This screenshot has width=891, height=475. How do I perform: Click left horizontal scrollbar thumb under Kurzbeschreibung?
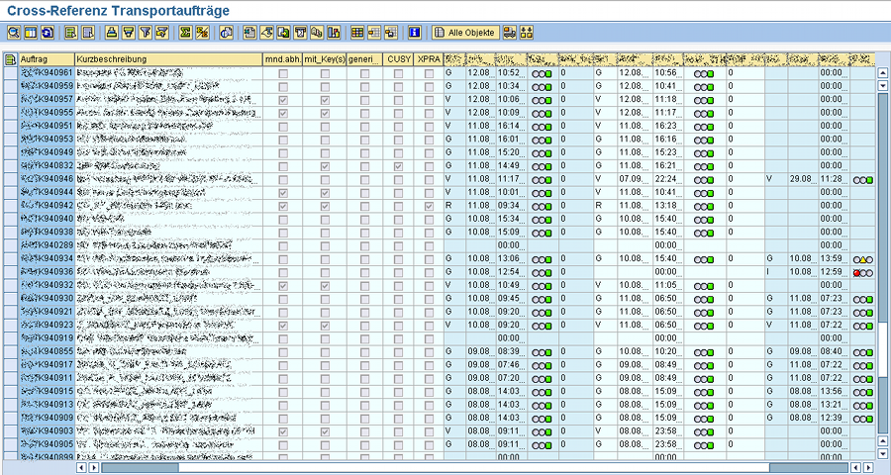click(140, 468)
